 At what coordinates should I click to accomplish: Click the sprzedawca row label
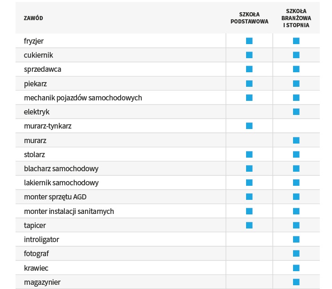point(42,69)
